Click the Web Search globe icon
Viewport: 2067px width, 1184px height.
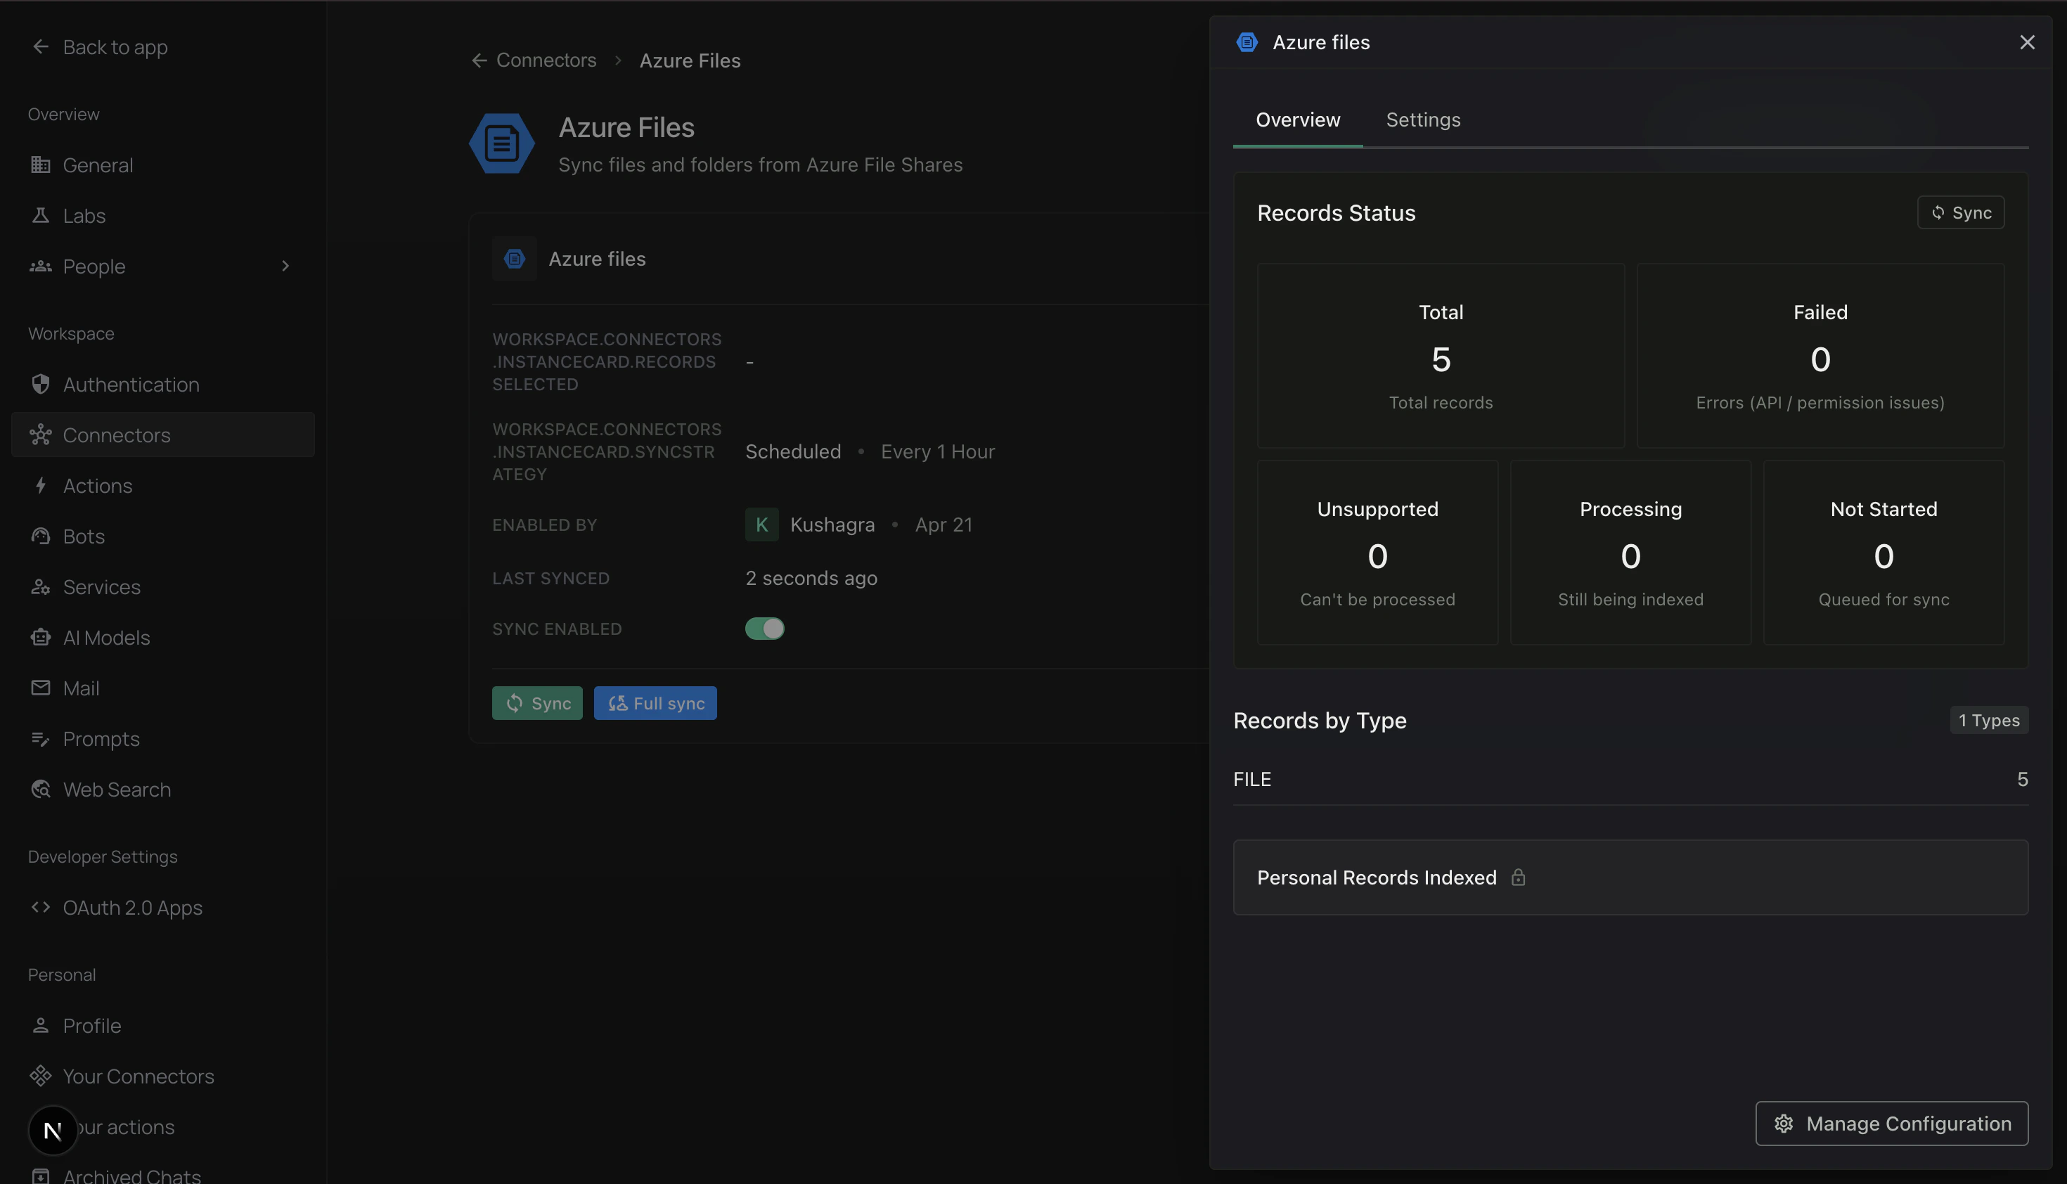pyautogui.click(x=41, y=789)
